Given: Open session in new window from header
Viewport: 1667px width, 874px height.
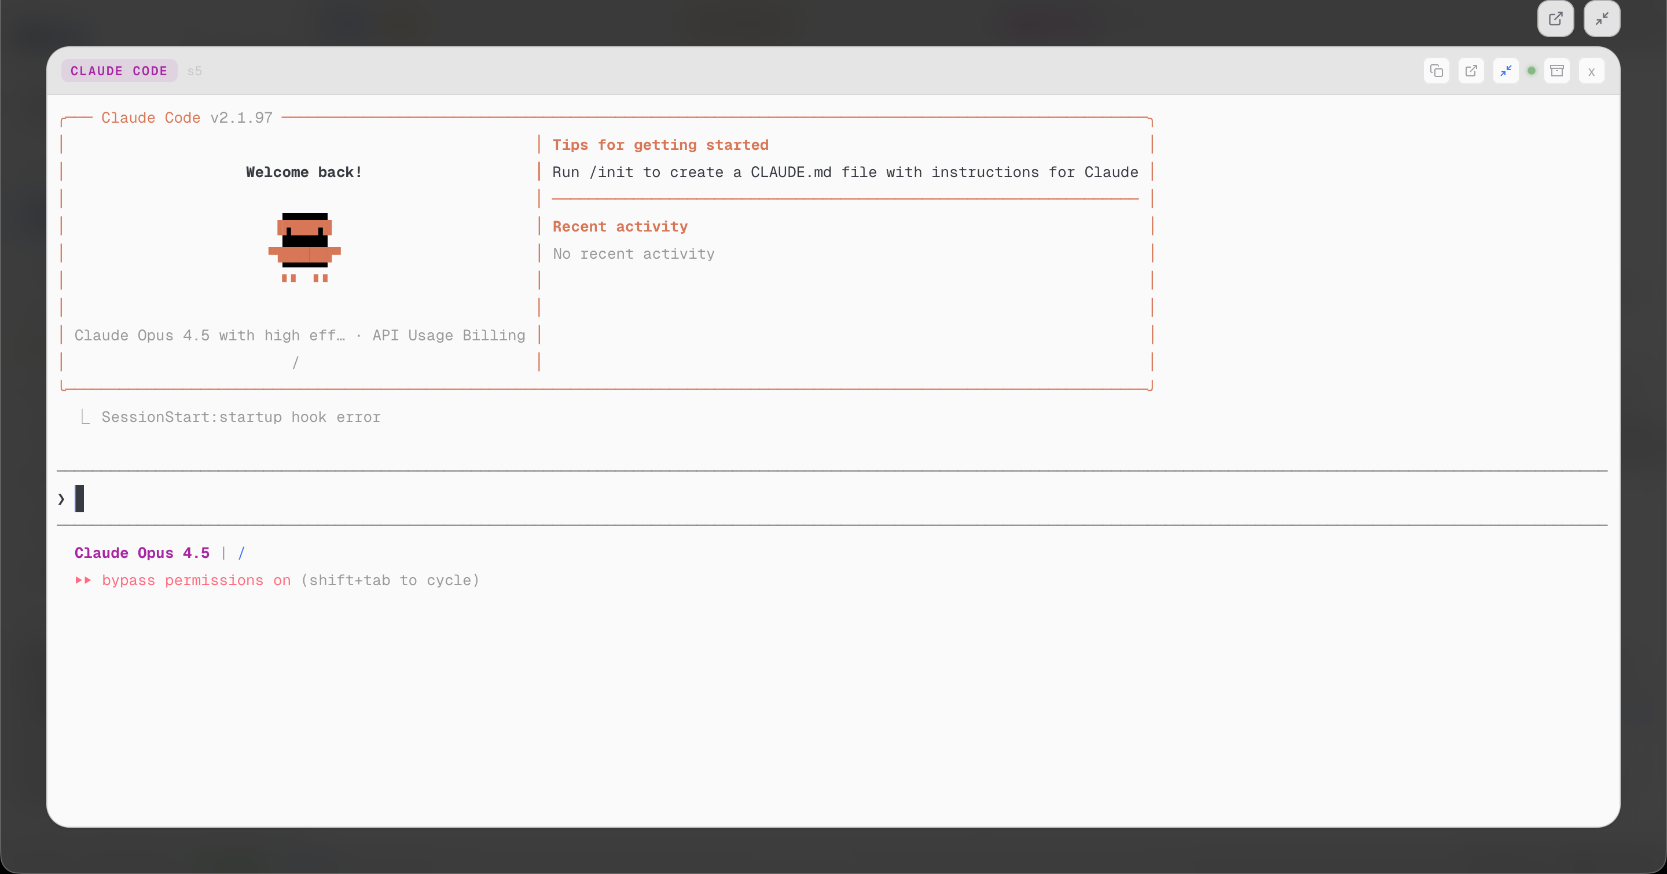Looking at the screenshot, I should tap(1471, 71).
